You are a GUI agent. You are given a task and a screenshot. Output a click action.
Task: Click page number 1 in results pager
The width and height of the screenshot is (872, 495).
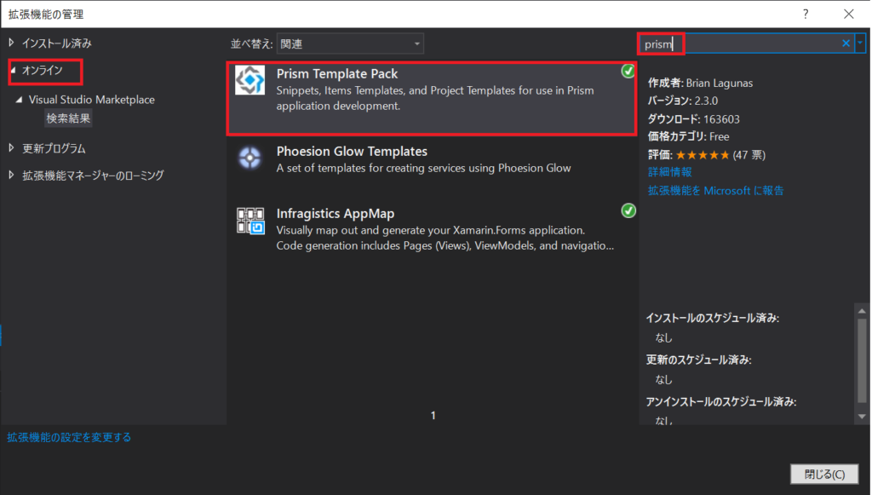pyautogui.click(x=433, y=416)
